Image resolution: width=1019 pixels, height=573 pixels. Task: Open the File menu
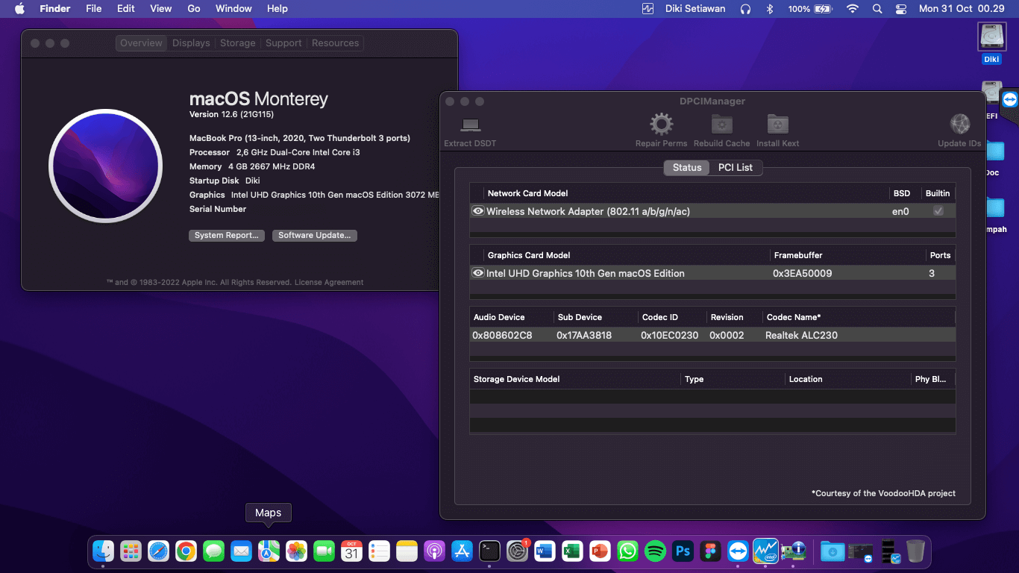pyautogui.click(x=93, y=9)
